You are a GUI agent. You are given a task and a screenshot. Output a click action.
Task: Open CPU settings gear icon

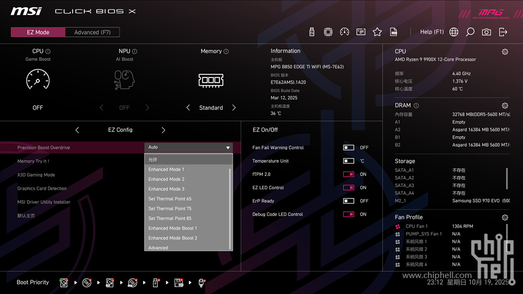[x=505, y=52]
